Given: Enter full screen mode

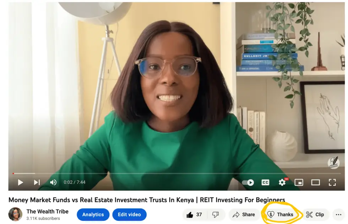Looking at the screenshot, I should (x=332, y=183).
